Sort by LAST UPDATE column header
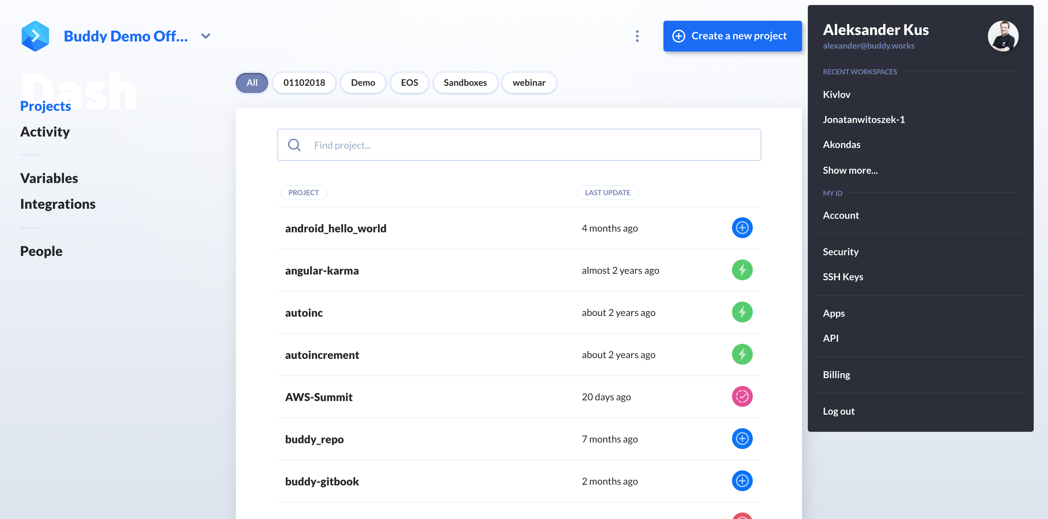Viewport: 1048px width, 519px height. (x=607, y=192)
